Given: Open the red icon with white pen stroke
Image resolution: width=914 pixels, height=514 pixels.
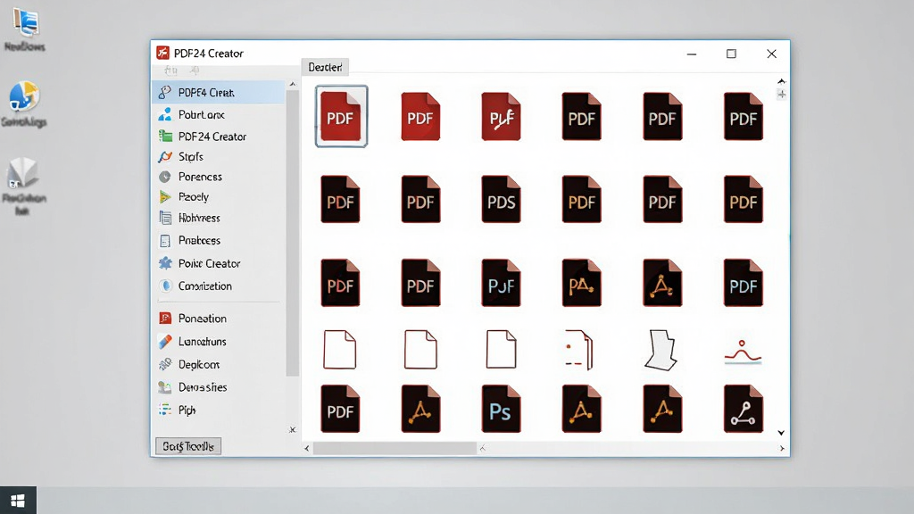Looking at the screenshot, I should pos(501,117).
